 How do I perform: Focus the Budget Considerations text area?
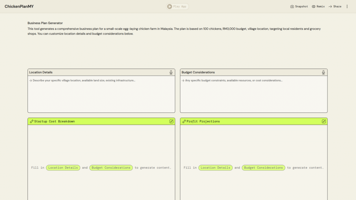(x=253, y=94)
